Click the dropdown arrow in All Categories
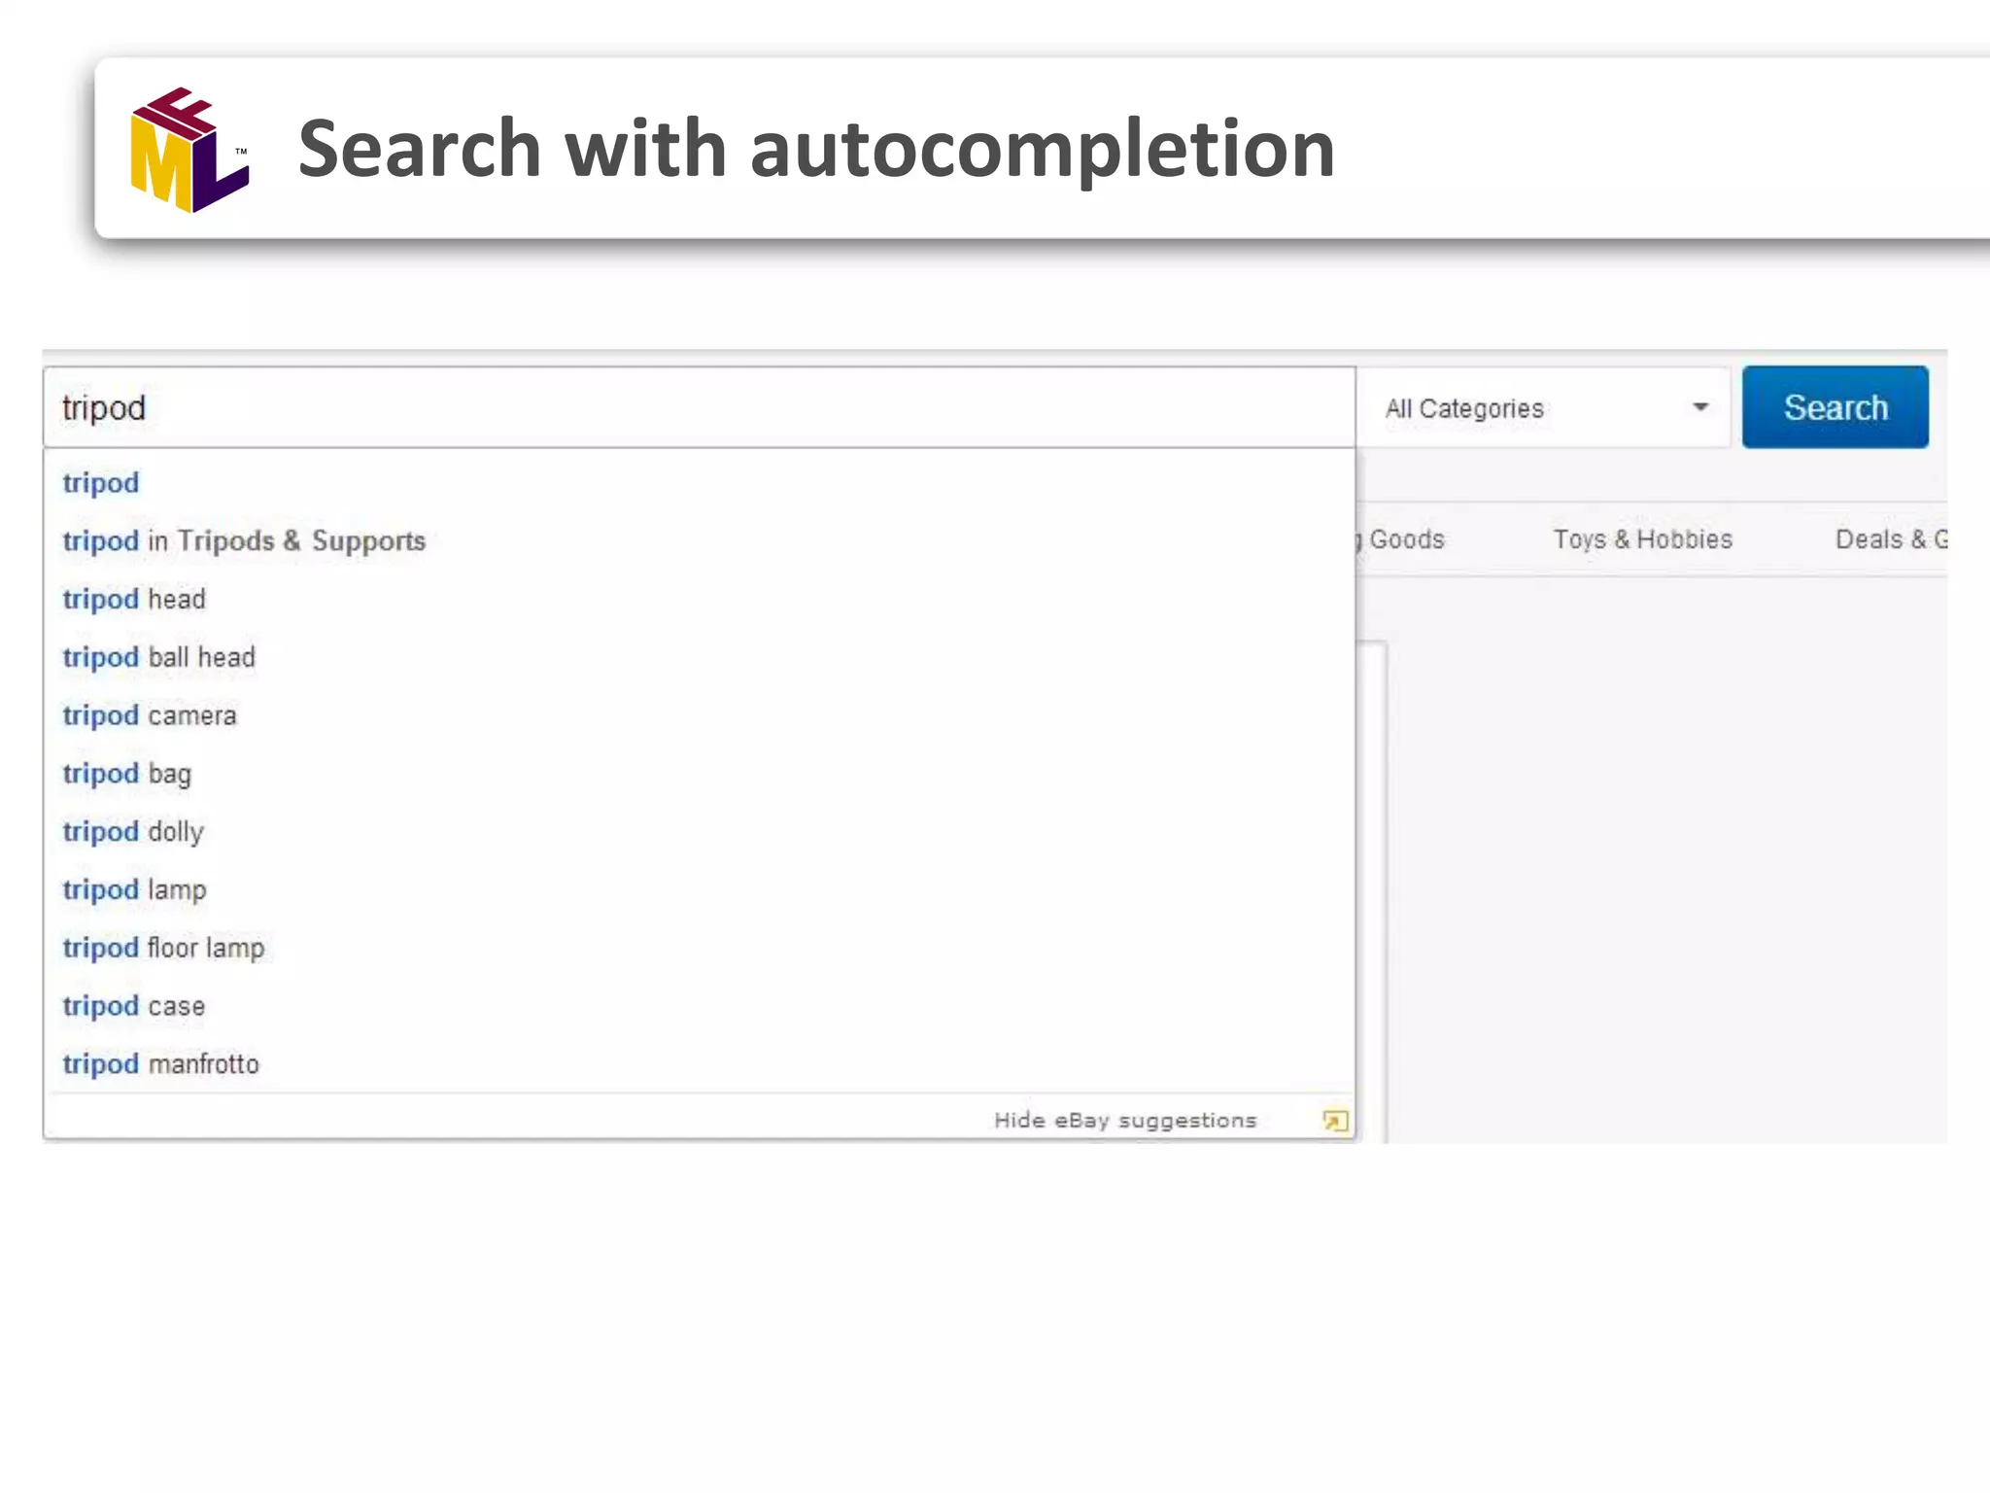 (1699, 407)
